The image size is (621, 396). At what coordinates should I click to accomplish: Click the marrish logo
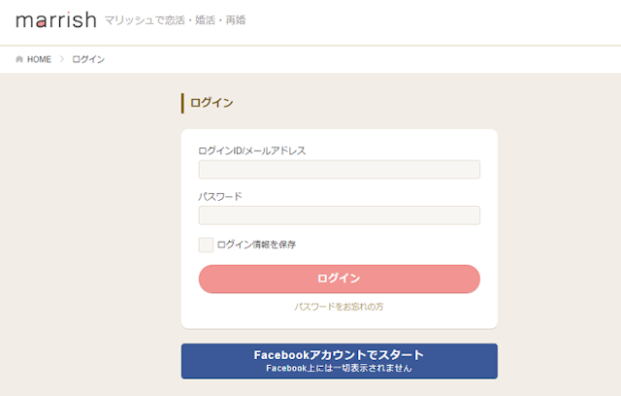(x=55, y=19)
